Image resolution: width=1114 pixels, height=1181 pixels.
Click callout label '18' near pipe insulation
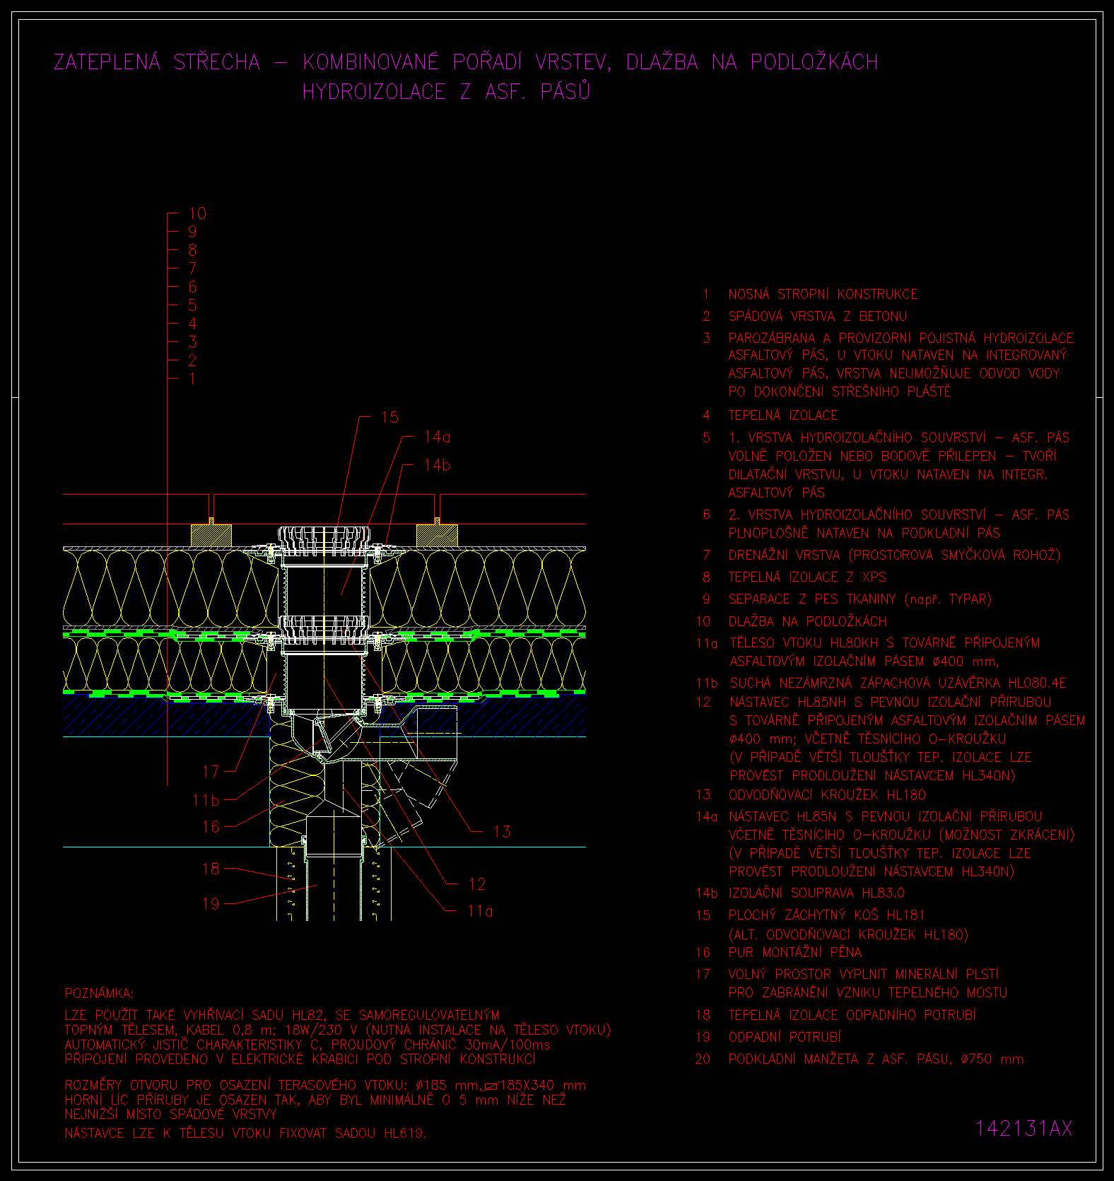click(x=211, y=869)
